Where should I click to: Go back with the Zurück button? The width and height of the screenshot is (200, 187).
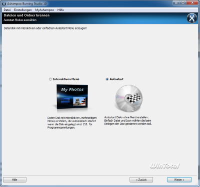(141, 180)
